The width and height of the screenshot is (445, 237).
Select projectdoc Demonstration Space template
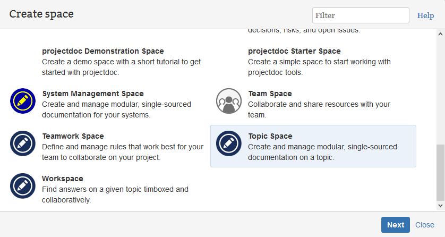tap(103, 52)
